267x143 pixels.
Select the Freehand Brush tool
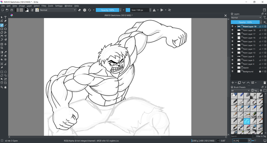2,25
